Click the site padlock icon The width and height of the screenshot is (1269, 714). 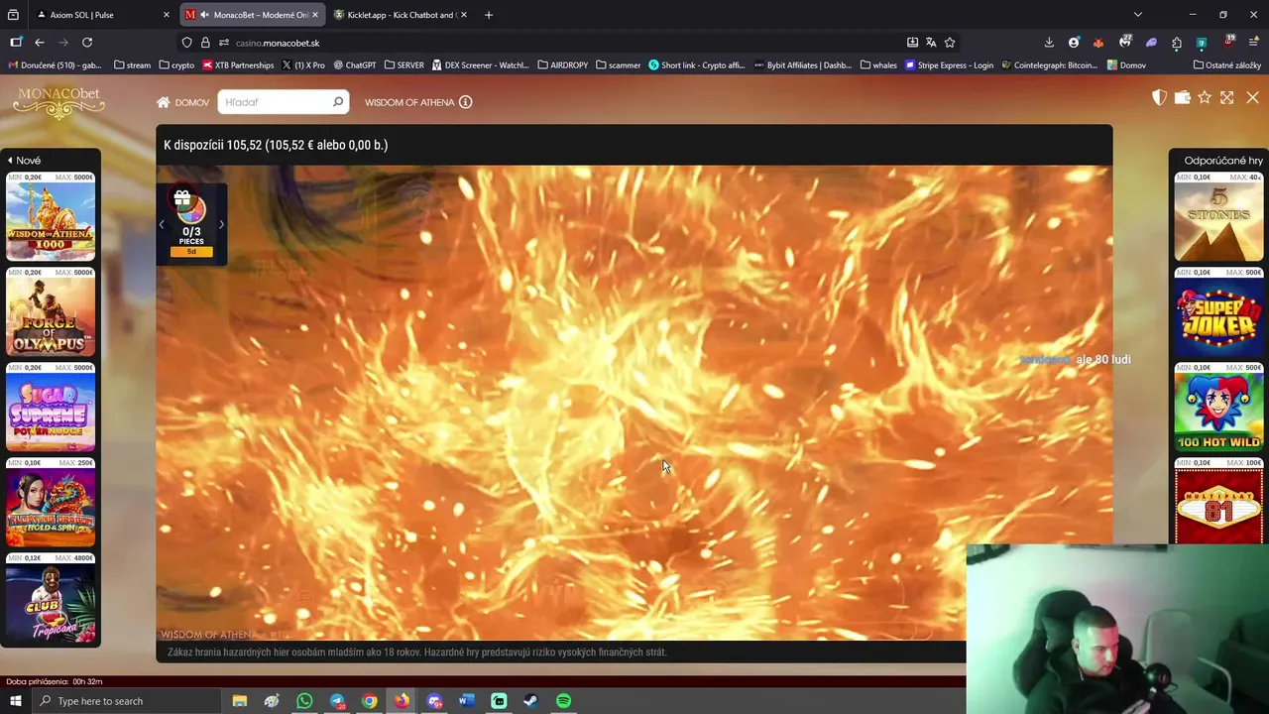click(x=205, y=43)
